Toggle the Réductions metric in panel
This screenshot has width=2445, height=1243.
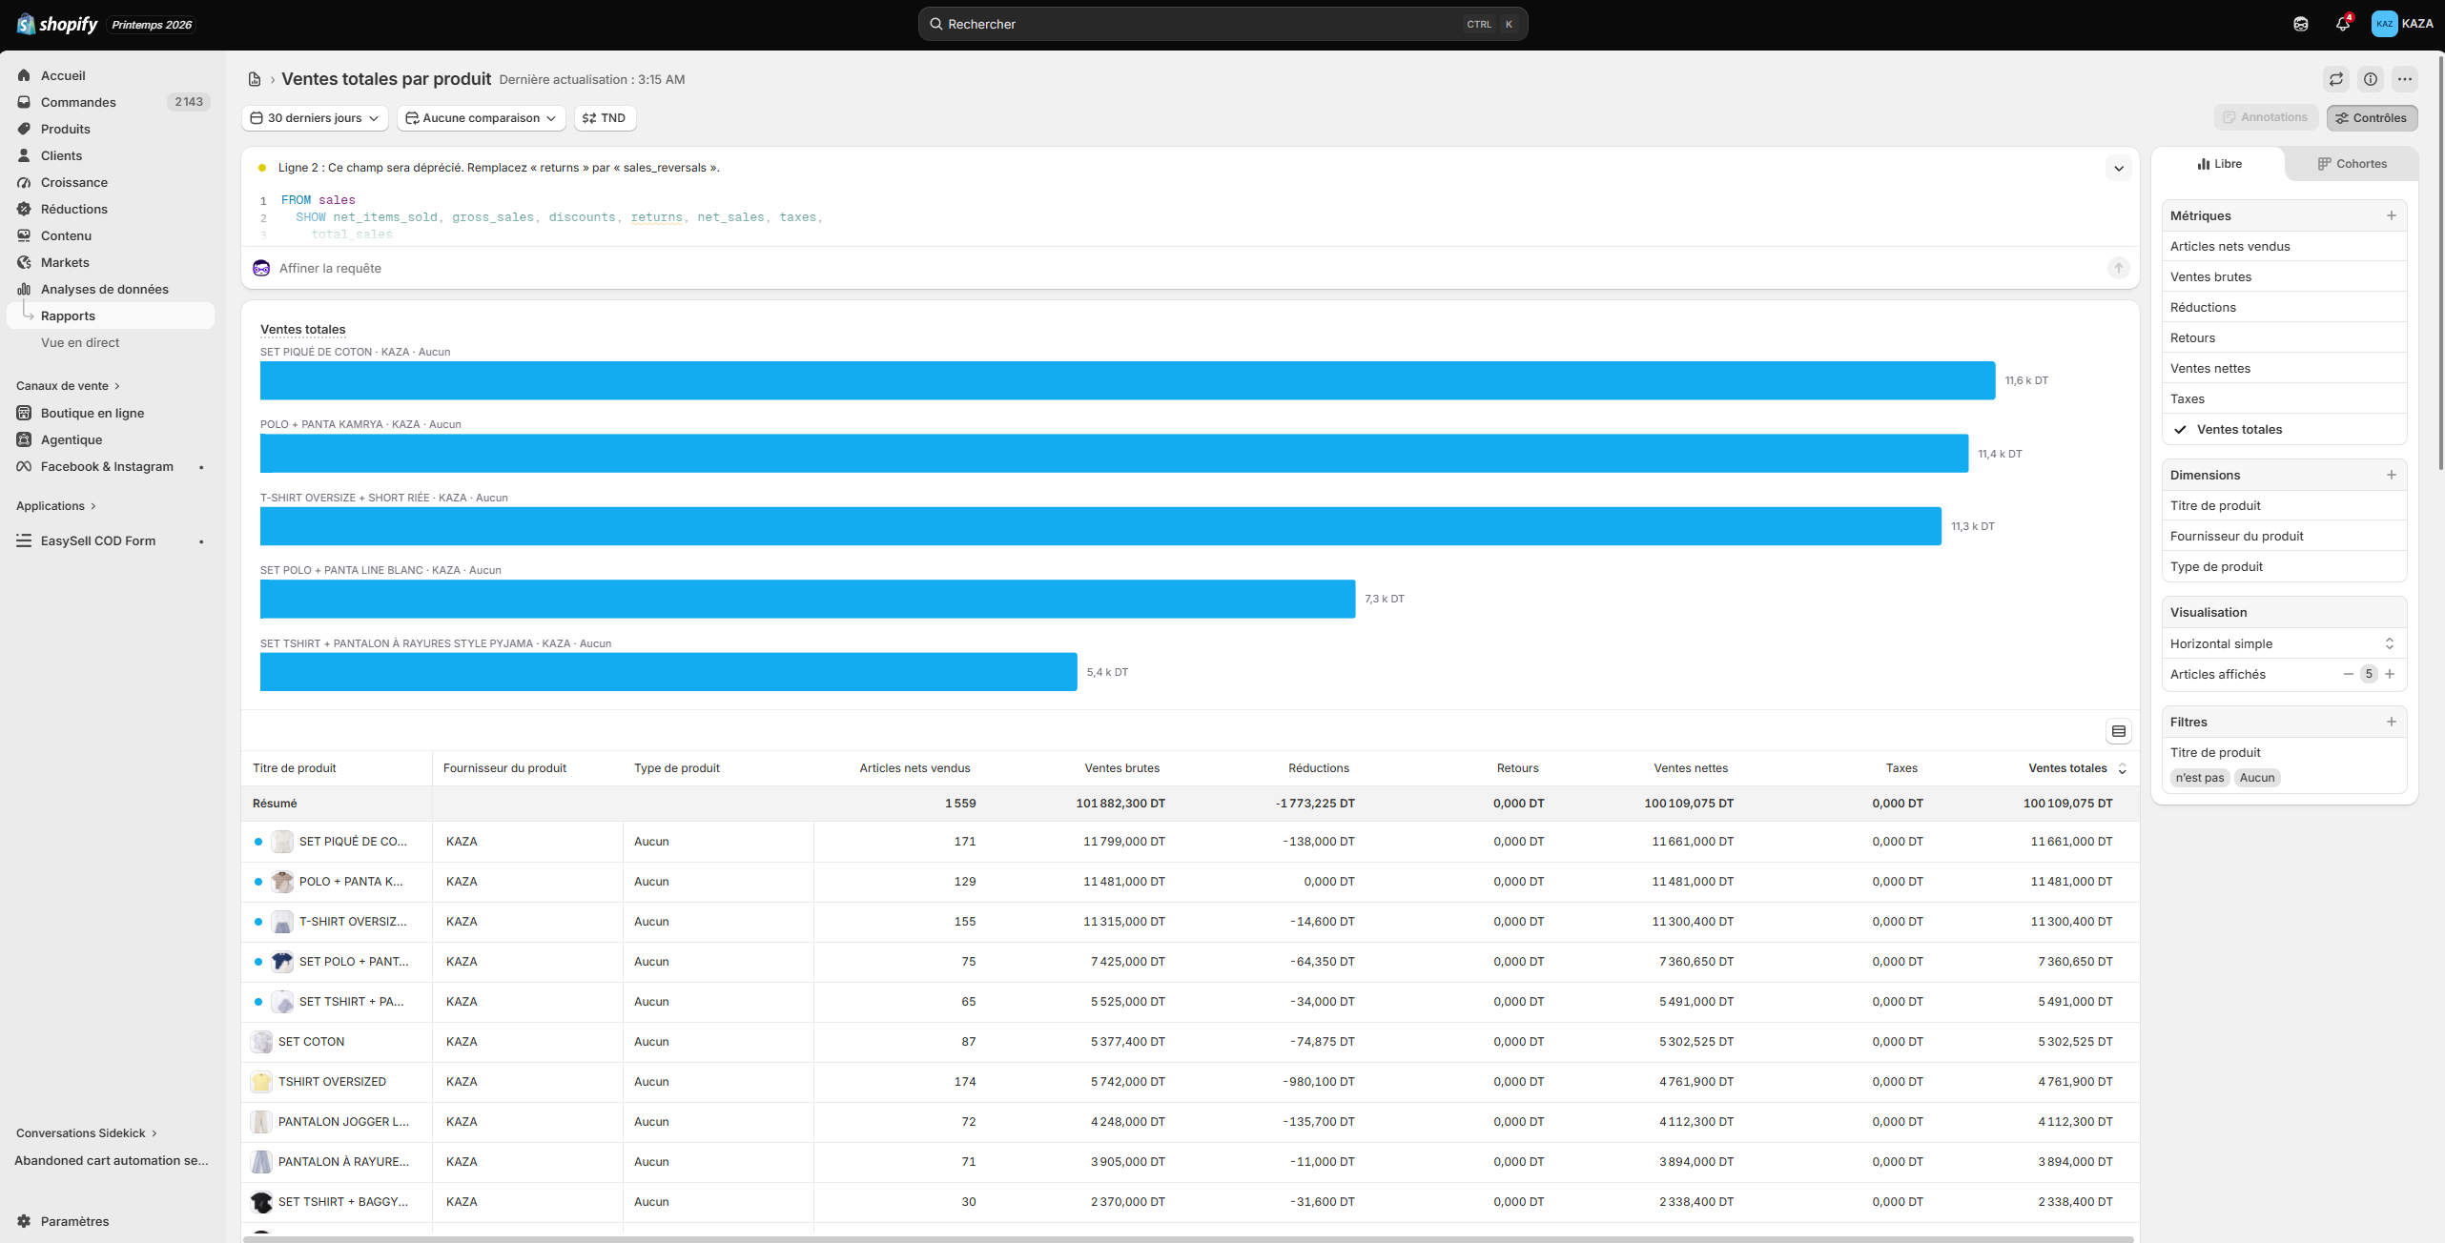2285,307
